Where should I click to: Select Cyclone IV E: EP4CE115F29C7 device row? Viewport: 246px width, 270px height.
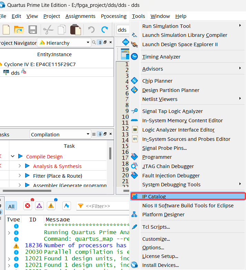coord(40,64)
